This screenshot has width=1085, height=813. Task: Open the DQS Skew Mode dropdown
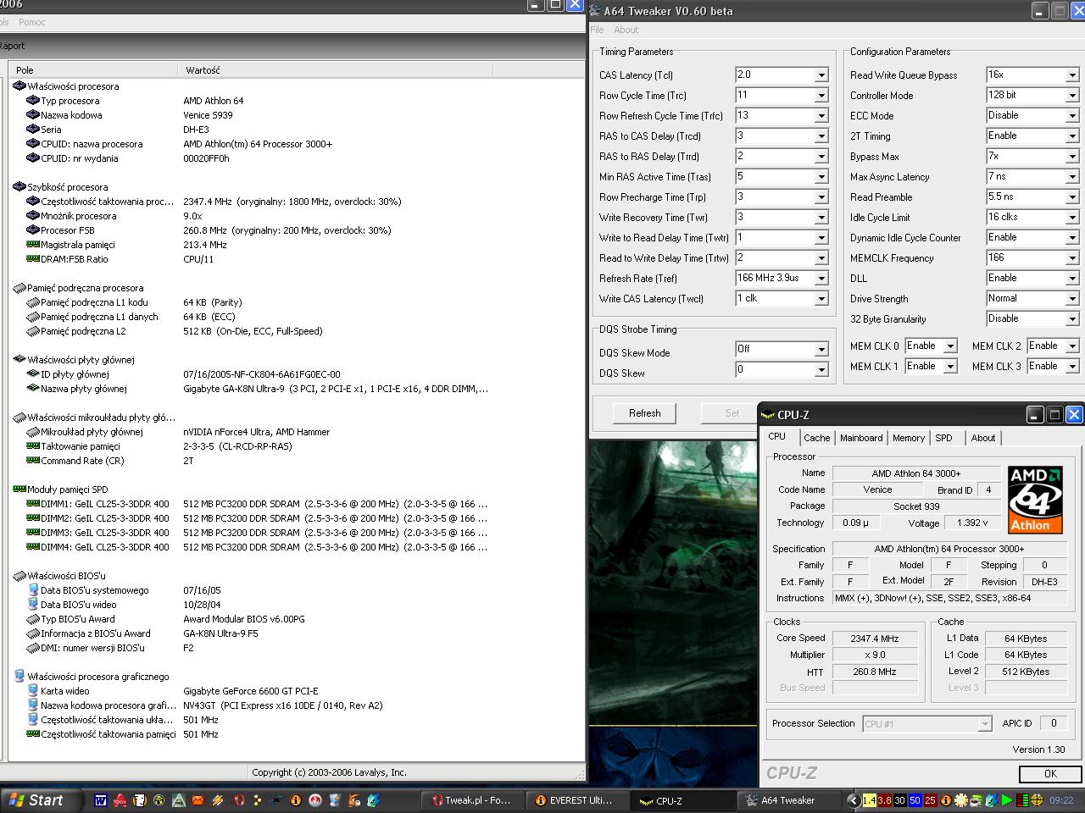coord(821,350)
